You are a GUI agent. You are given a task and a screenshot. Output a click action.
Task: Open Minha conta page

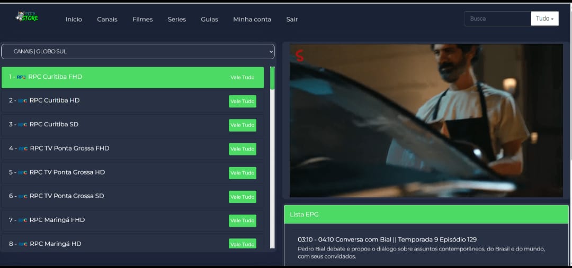click(x=252, y=19)
